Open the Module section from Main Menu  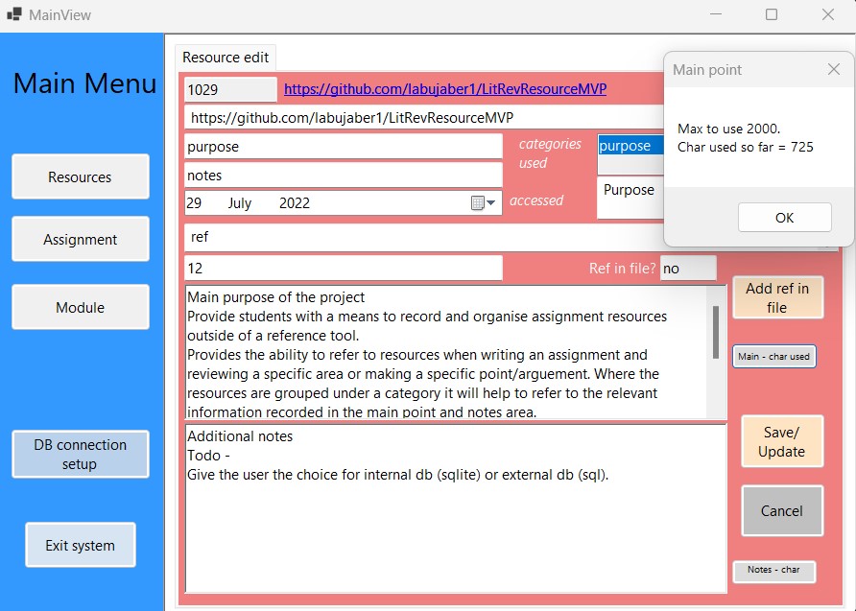tap(80, 306)
